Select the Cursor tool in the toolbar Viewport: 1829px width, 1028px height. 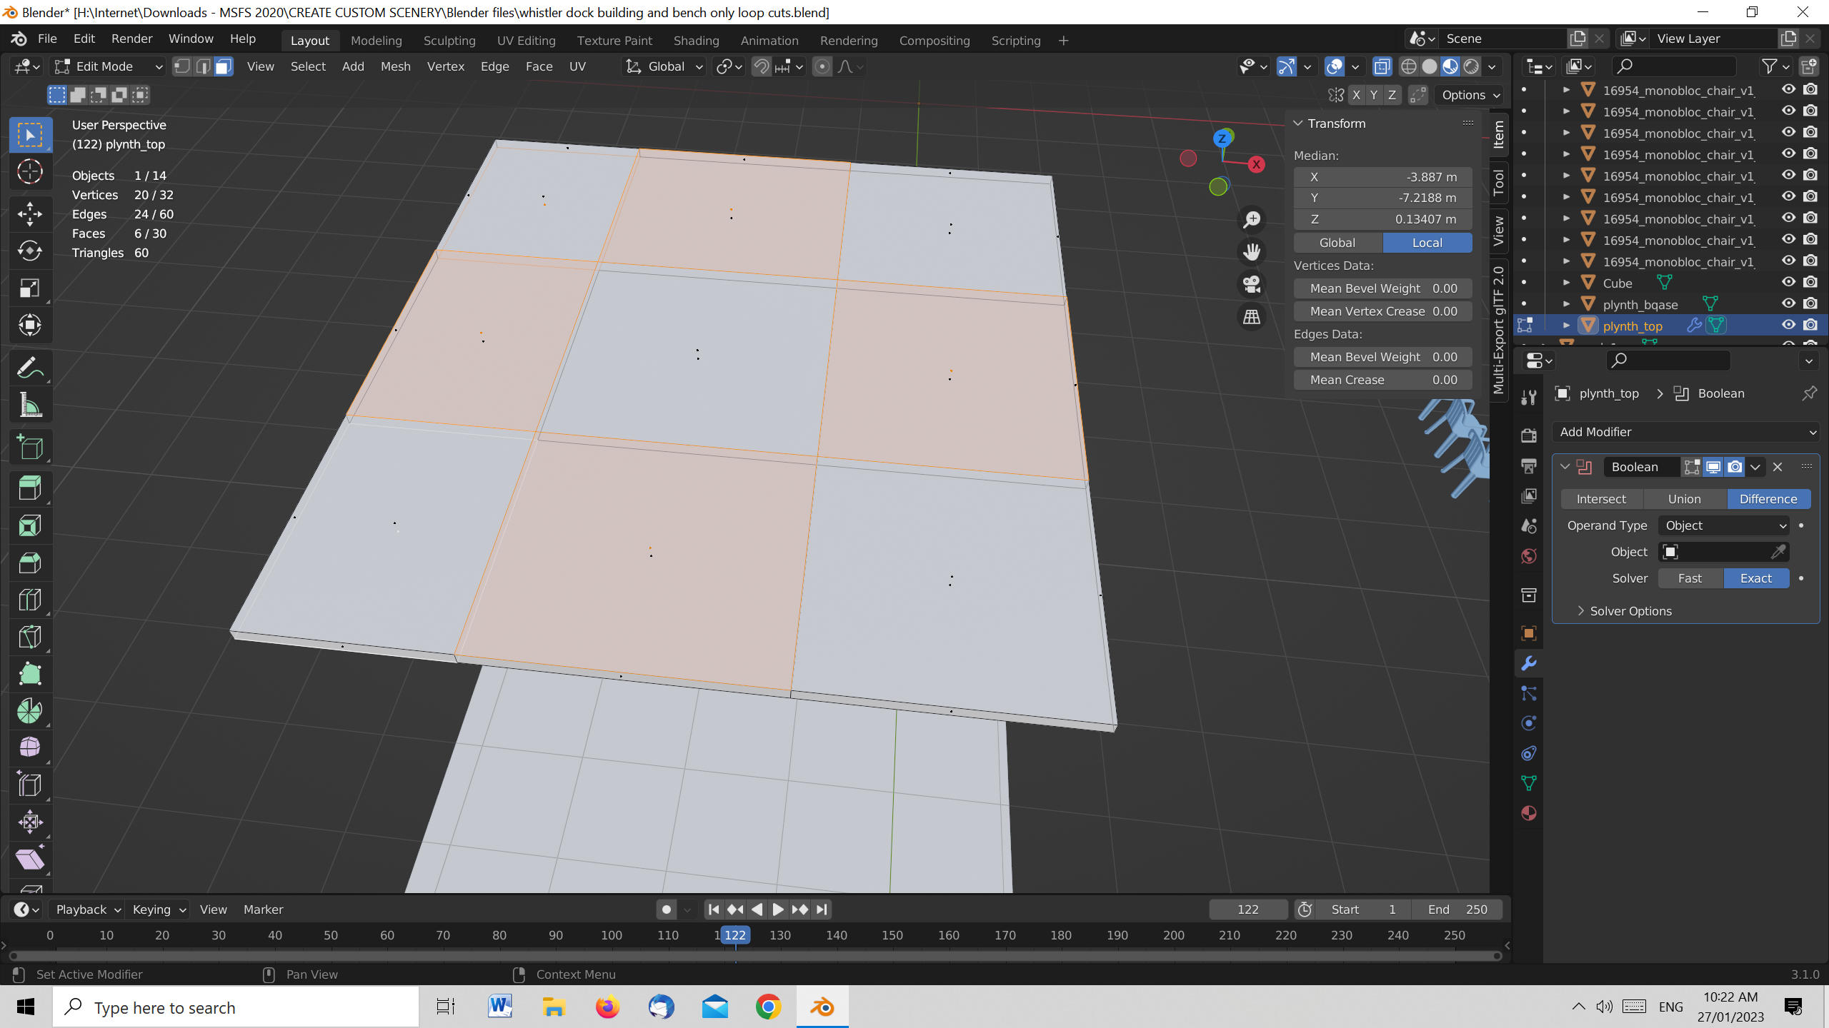[30, 172]
